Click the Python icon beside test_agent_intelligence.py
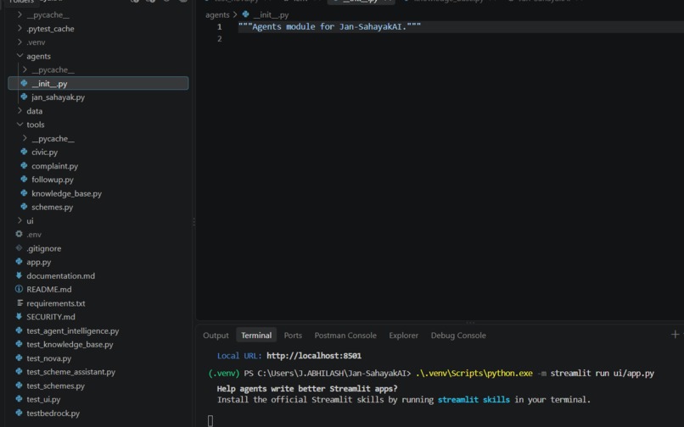684x427 pixels. [19, 330]
